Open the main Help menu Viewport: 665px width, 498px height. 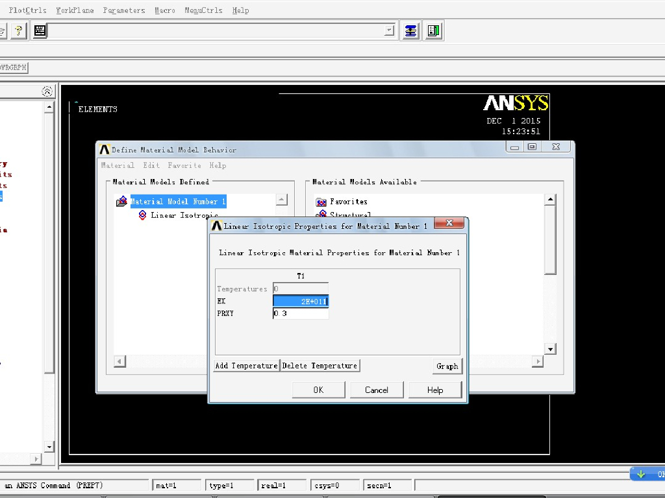pos(240,10)
